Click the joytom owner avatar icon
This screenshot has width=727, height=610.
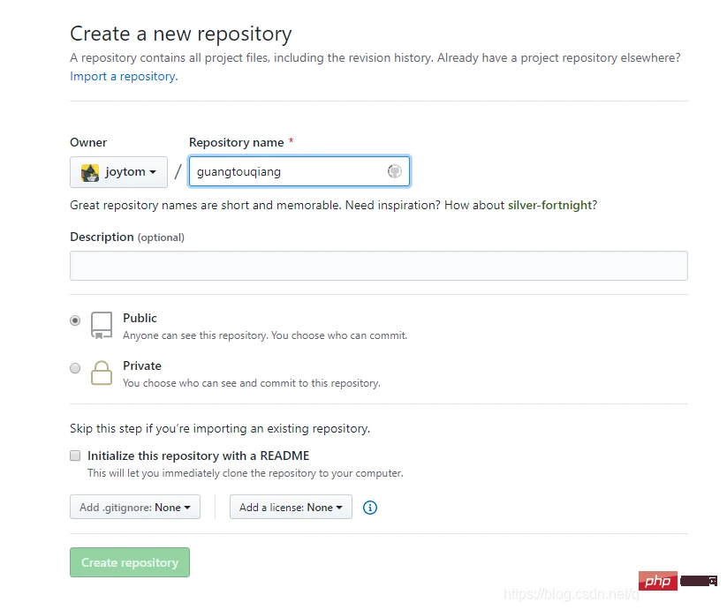pyautogui.click(x=90, y=172)
